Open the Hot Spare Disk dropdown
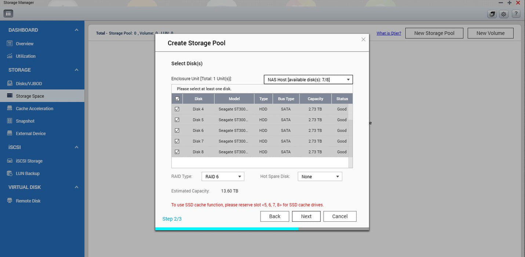Viewport: 525px width, 257px height. click(x=320, y=177)
